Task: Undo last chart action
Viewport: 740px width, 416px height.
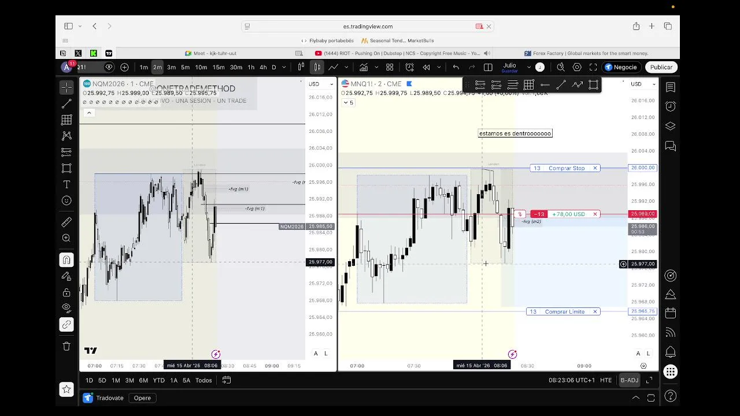Action: 456,67
